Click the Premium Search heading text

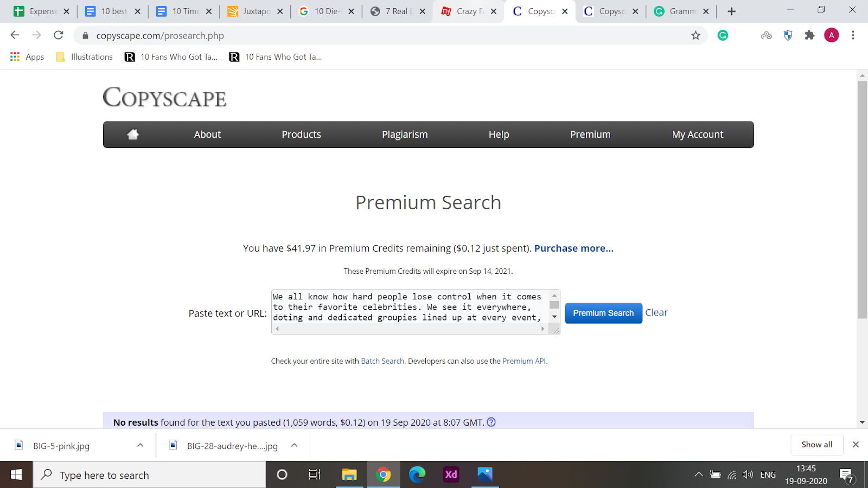pos(428,203)
